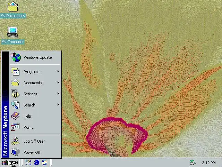Launch Internet Explorer from quick launch
Screen dimensions: 222x167
(x=36, y=162)
